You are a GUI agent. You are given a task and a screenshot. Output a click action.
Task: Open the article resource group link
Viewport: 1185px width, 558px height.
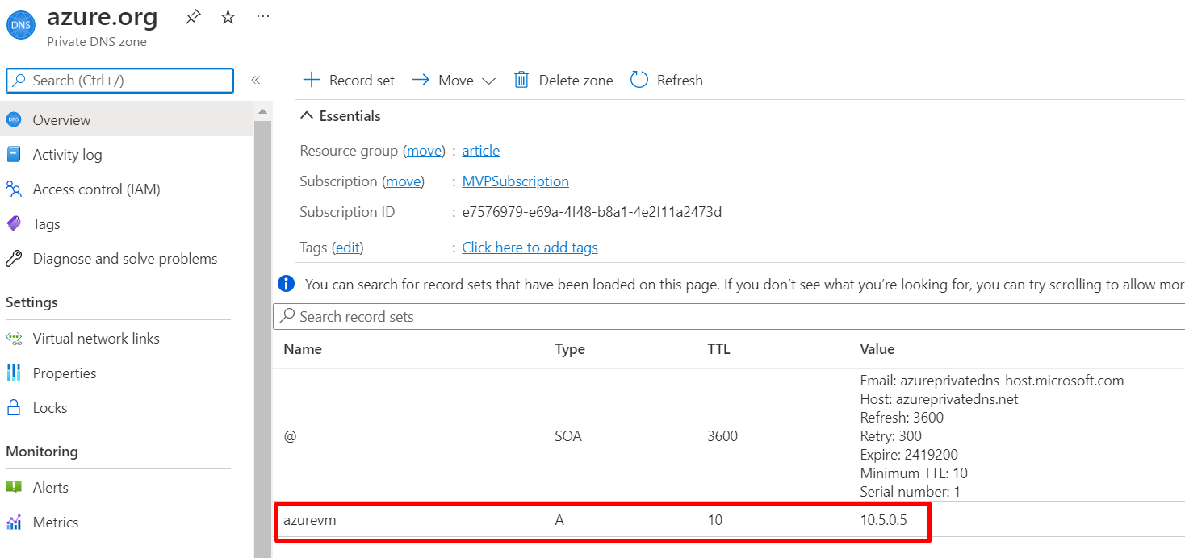coord(480,151)
